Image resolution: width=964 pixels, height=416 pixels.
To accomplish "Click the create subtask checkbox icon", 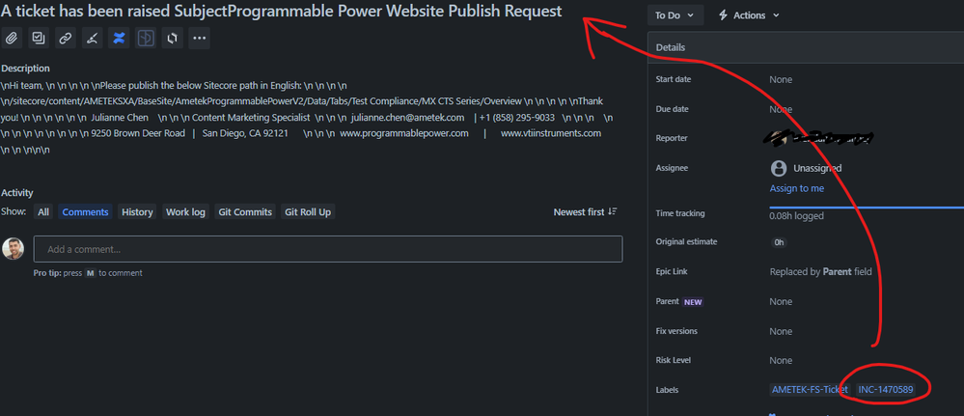I will (39, 39).
